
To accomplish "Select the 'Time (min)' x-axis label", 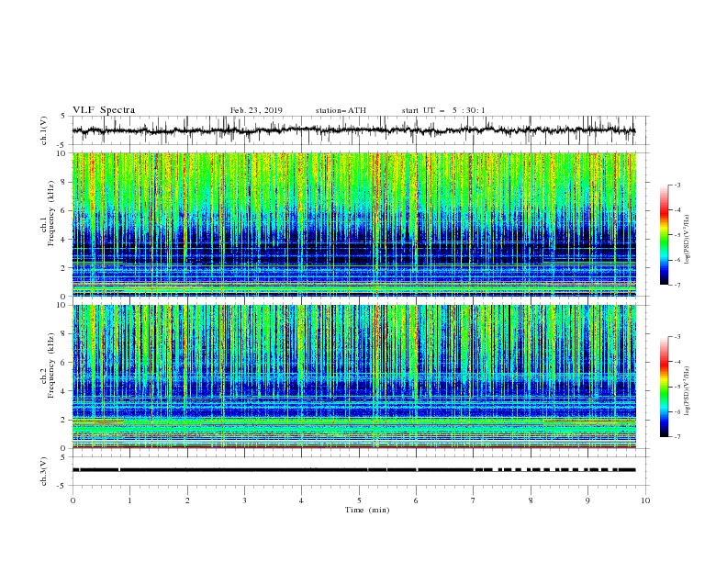I will click(367, 510).
